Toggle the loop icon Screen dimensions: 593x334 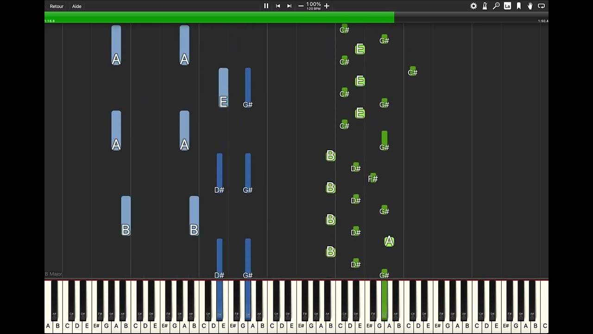541,6
